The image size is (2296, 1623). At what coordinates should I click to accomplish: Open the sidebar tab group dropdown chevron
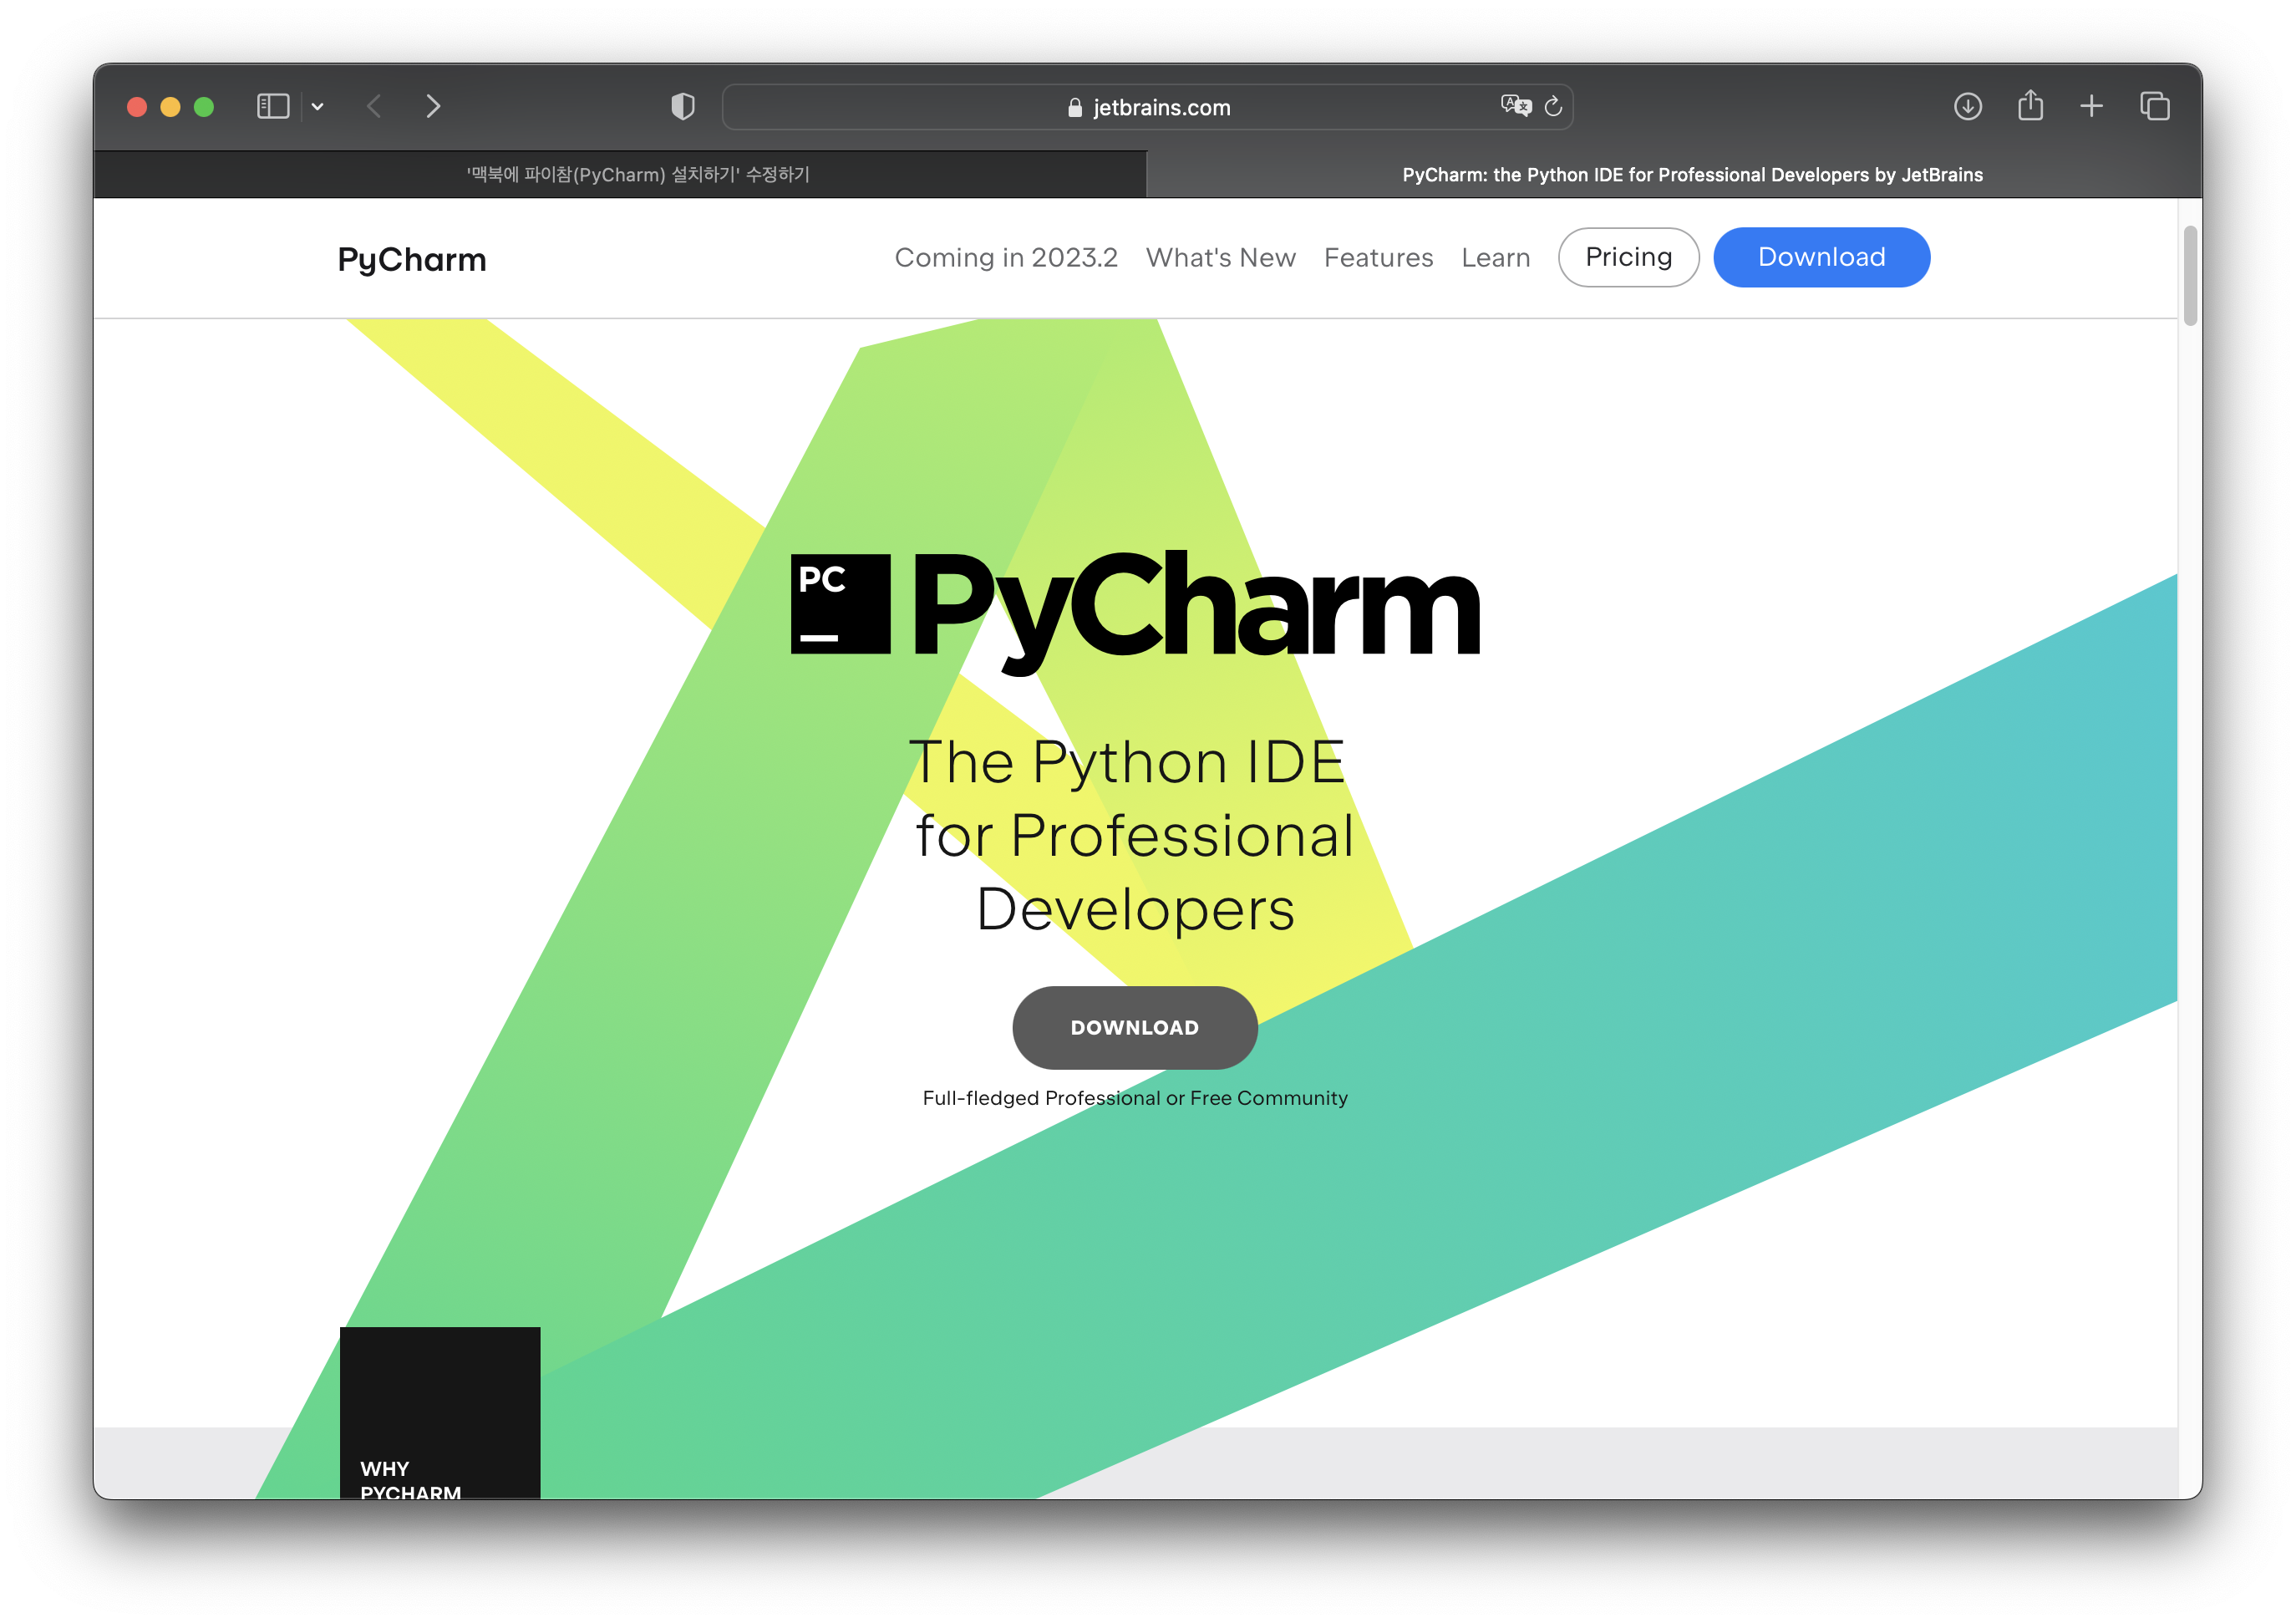point(317,106)
